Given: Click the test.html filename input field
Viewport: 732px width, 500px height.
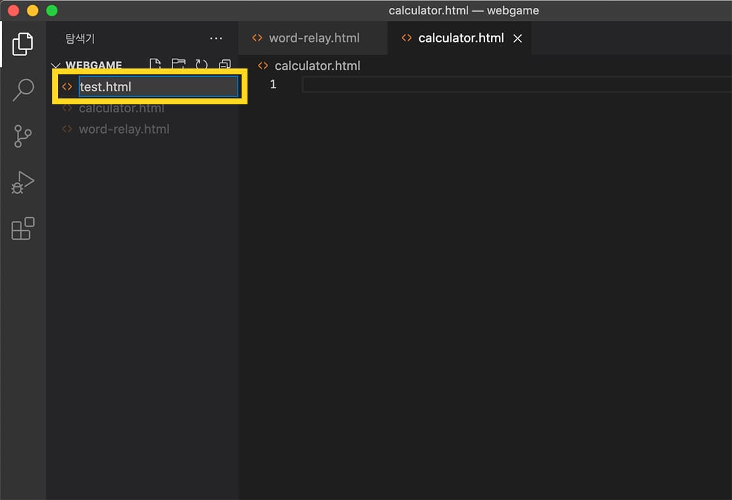Looking at the screenshot, I should click(x=157, y=86).
